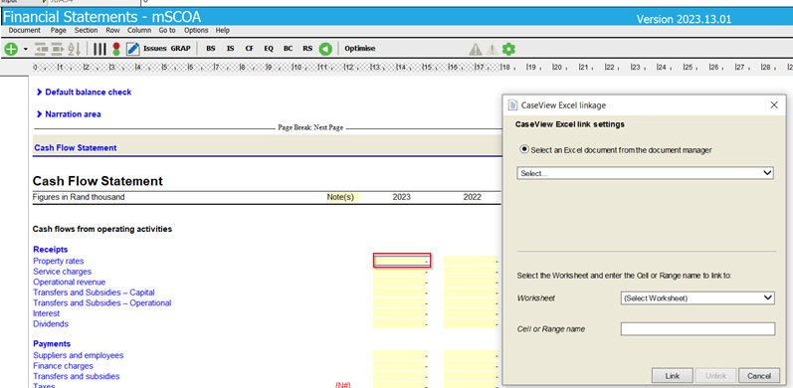793x388 pixels.
Task: Click the green plus add icon
Action: click(11, 49)
